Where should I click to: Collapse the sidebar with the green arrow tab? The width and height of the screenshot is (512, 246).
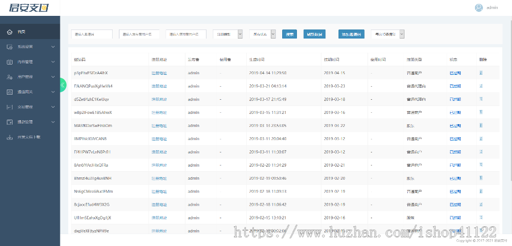click(63, 85)
